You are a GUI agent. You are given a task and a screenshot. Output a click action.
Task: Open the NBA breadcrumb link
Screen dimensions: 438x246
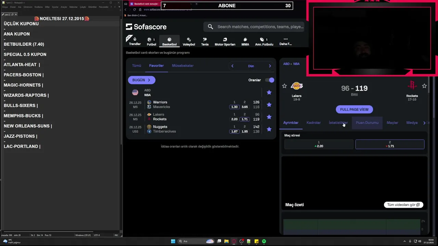(296, 64)
